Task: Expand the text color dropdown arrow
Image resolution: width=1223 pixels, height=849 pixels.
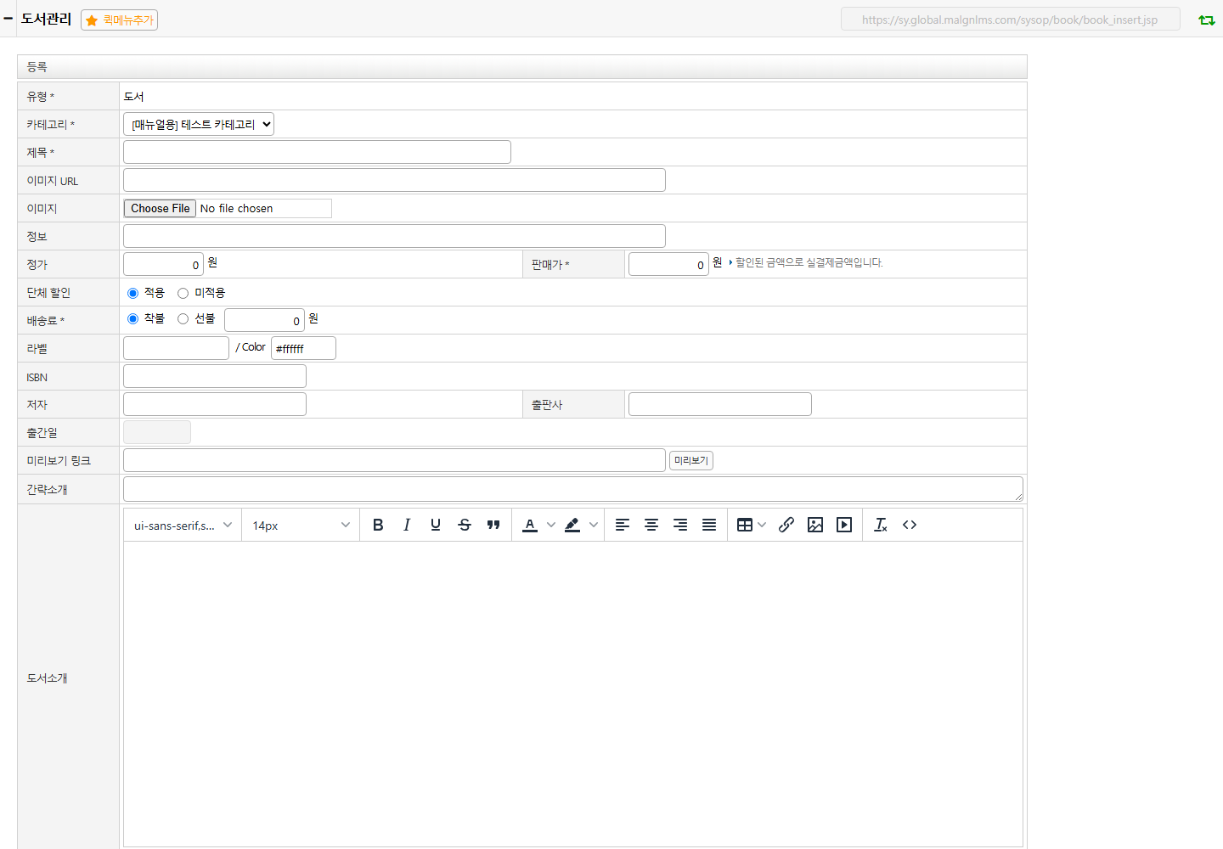Action: [x=551, y=525]
